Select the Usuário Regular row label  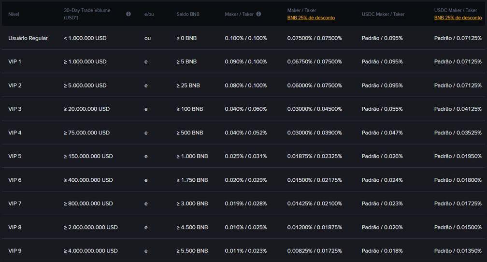tap(28, 38)
